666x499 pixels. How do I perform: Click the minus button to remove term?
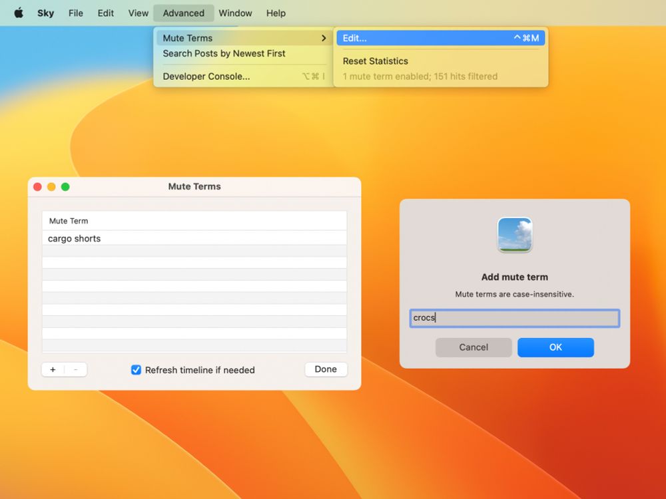(76, 369)
